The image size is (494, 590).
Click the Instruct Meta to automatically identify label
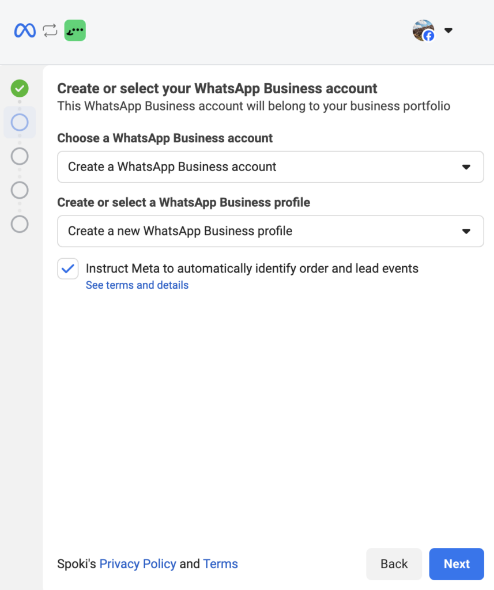coord(252,268)
